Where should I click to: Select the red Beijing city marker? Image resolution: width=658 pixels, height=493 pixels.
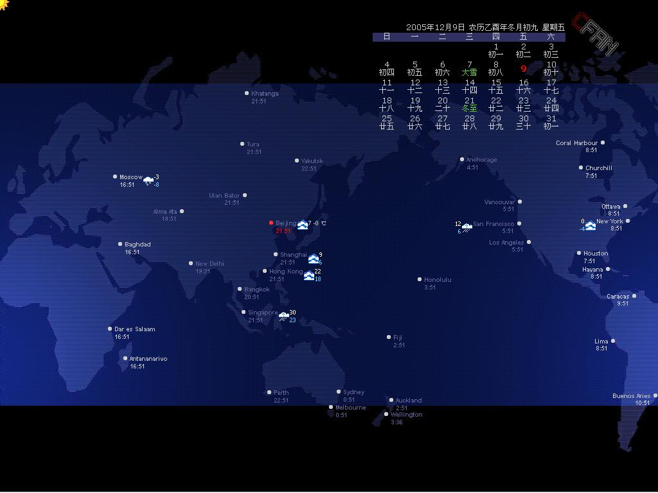(271, 223)
